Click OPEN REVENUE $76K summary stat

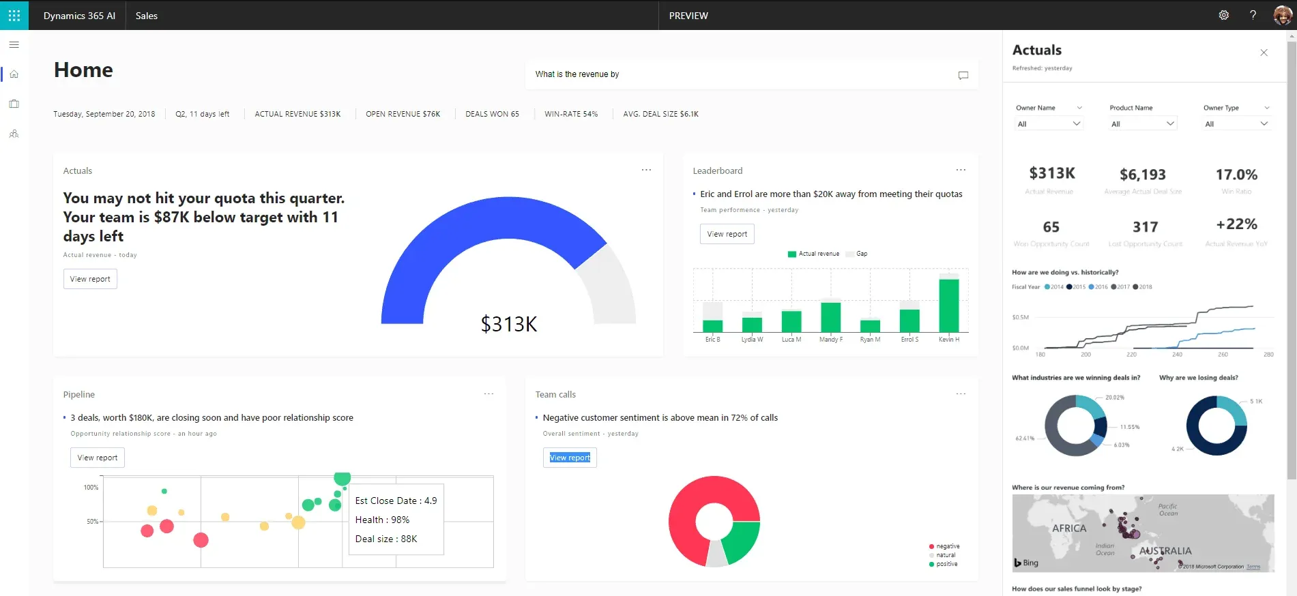click(x=403, y=114)
